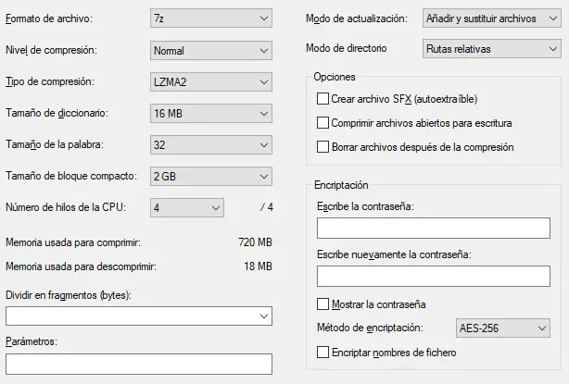Expand Tamaño de bloque compacto dropdown
The image size is (569, 384).
[210, 177]
